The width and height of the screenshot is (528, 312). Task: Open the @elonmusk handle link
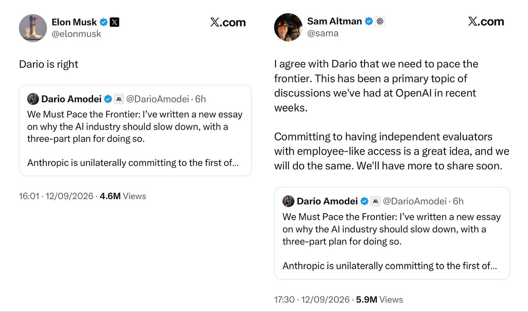76,34
